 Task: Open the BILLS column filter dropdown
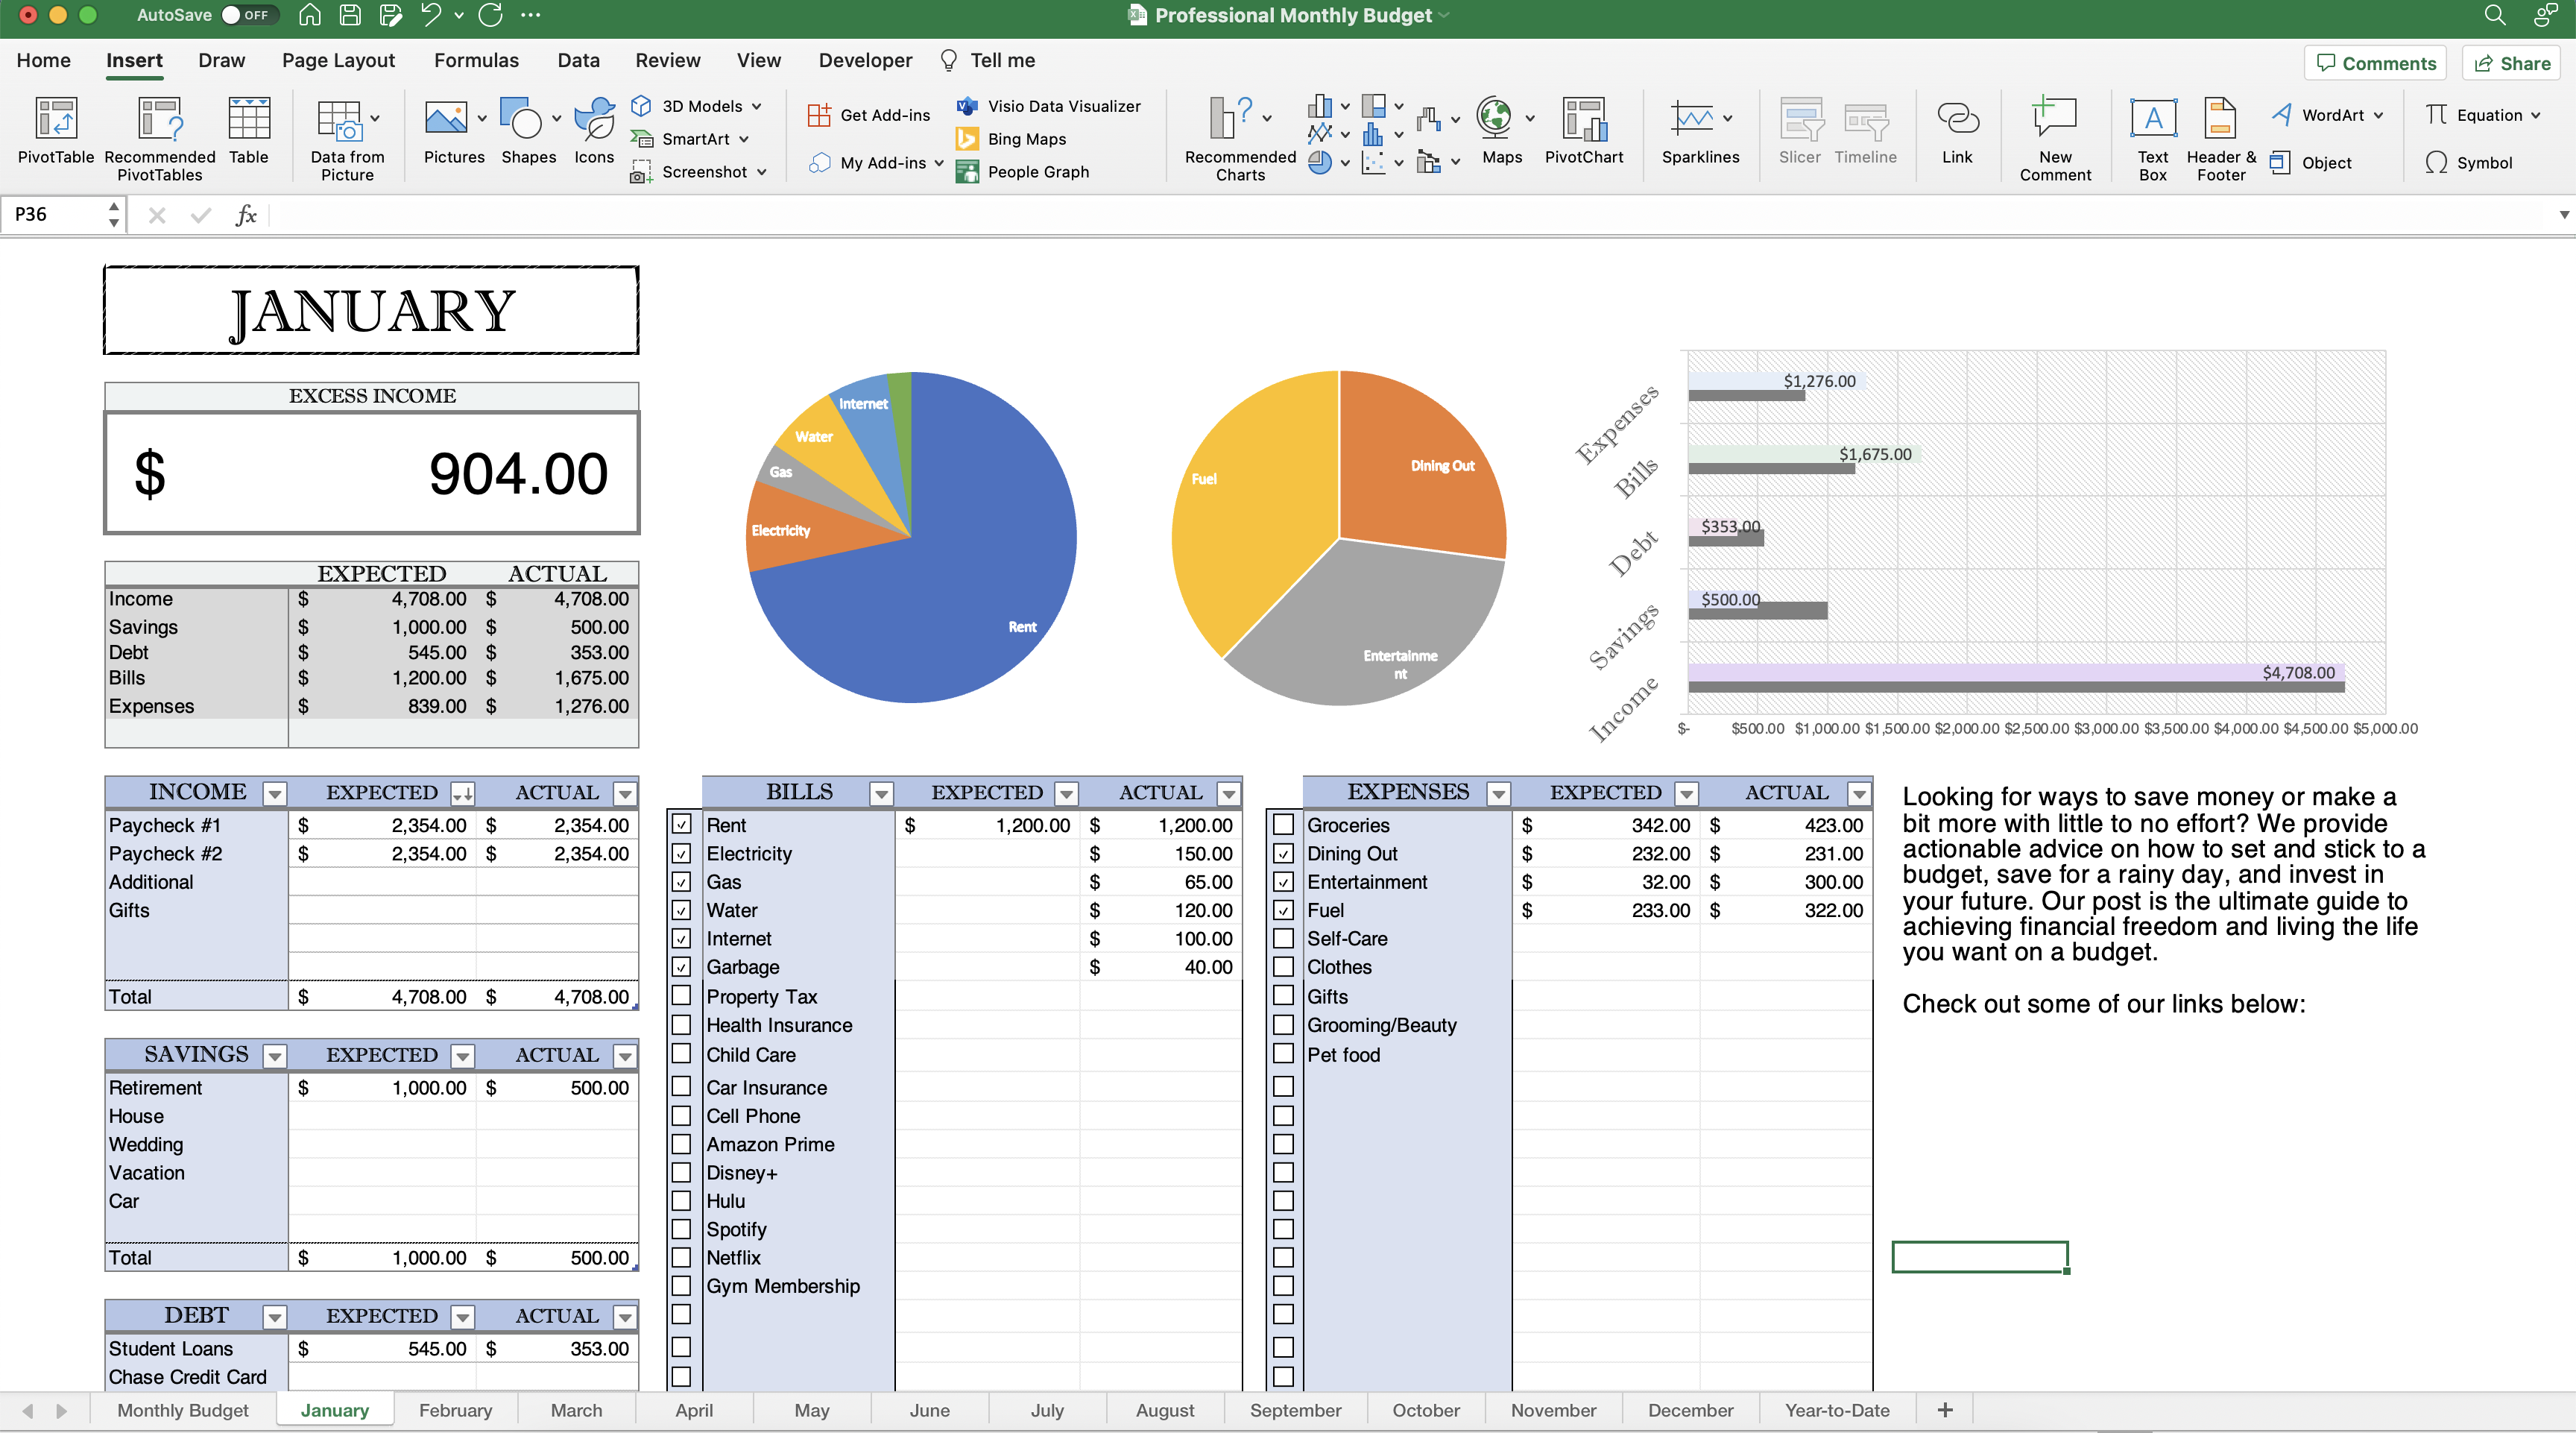[881, 794]
